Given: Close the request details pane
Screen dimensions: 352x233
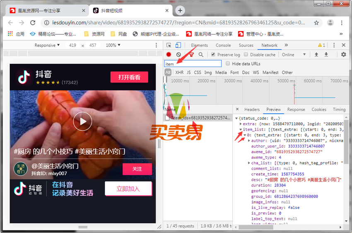Looking at the screenshot, I should click(x=237, y=109).
